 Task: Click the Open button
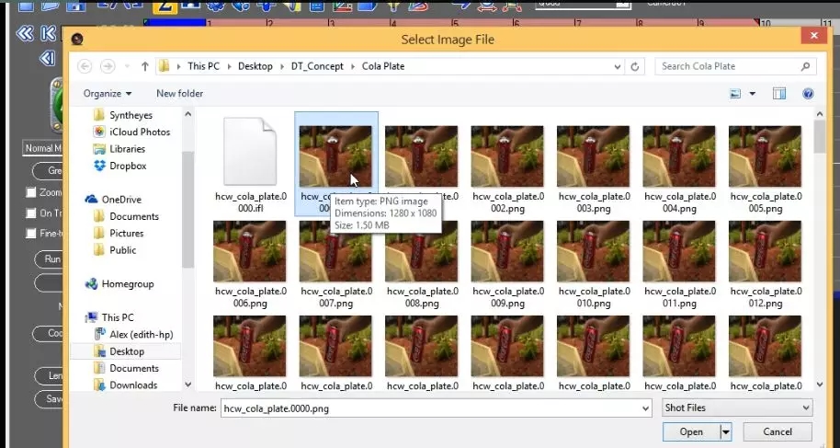[x=691, y=432]
